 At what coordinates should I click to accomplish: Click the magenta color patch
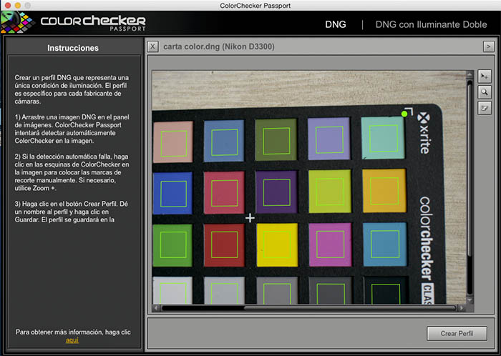[330, 244]
